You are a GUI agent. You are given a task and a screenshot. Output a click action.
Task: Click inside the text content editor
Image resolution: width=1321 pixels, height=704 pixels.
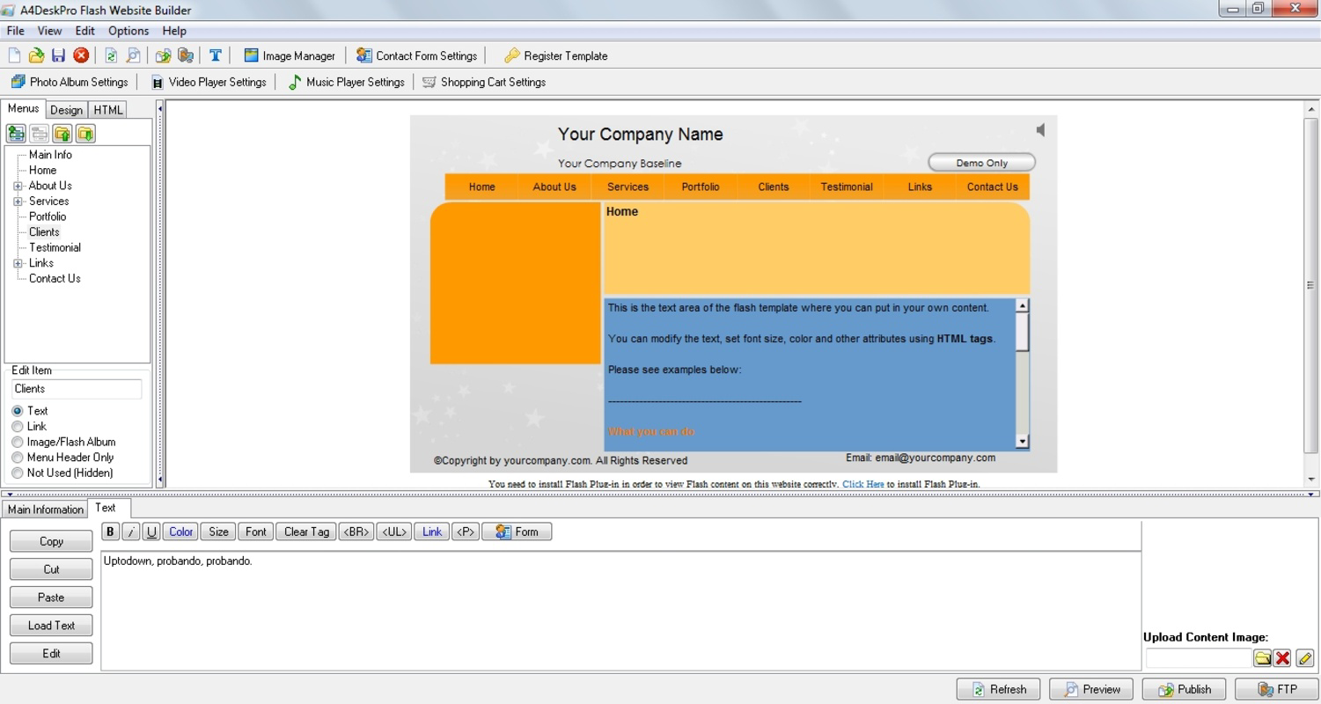point(620,611)
